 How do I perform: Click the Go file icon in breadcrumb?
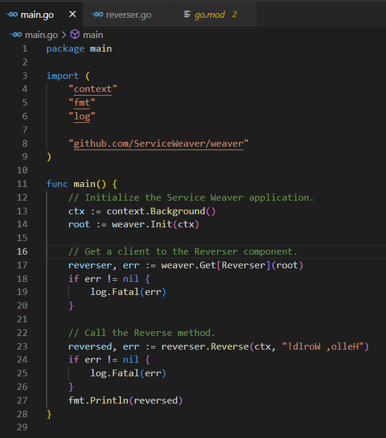(16, 35)
